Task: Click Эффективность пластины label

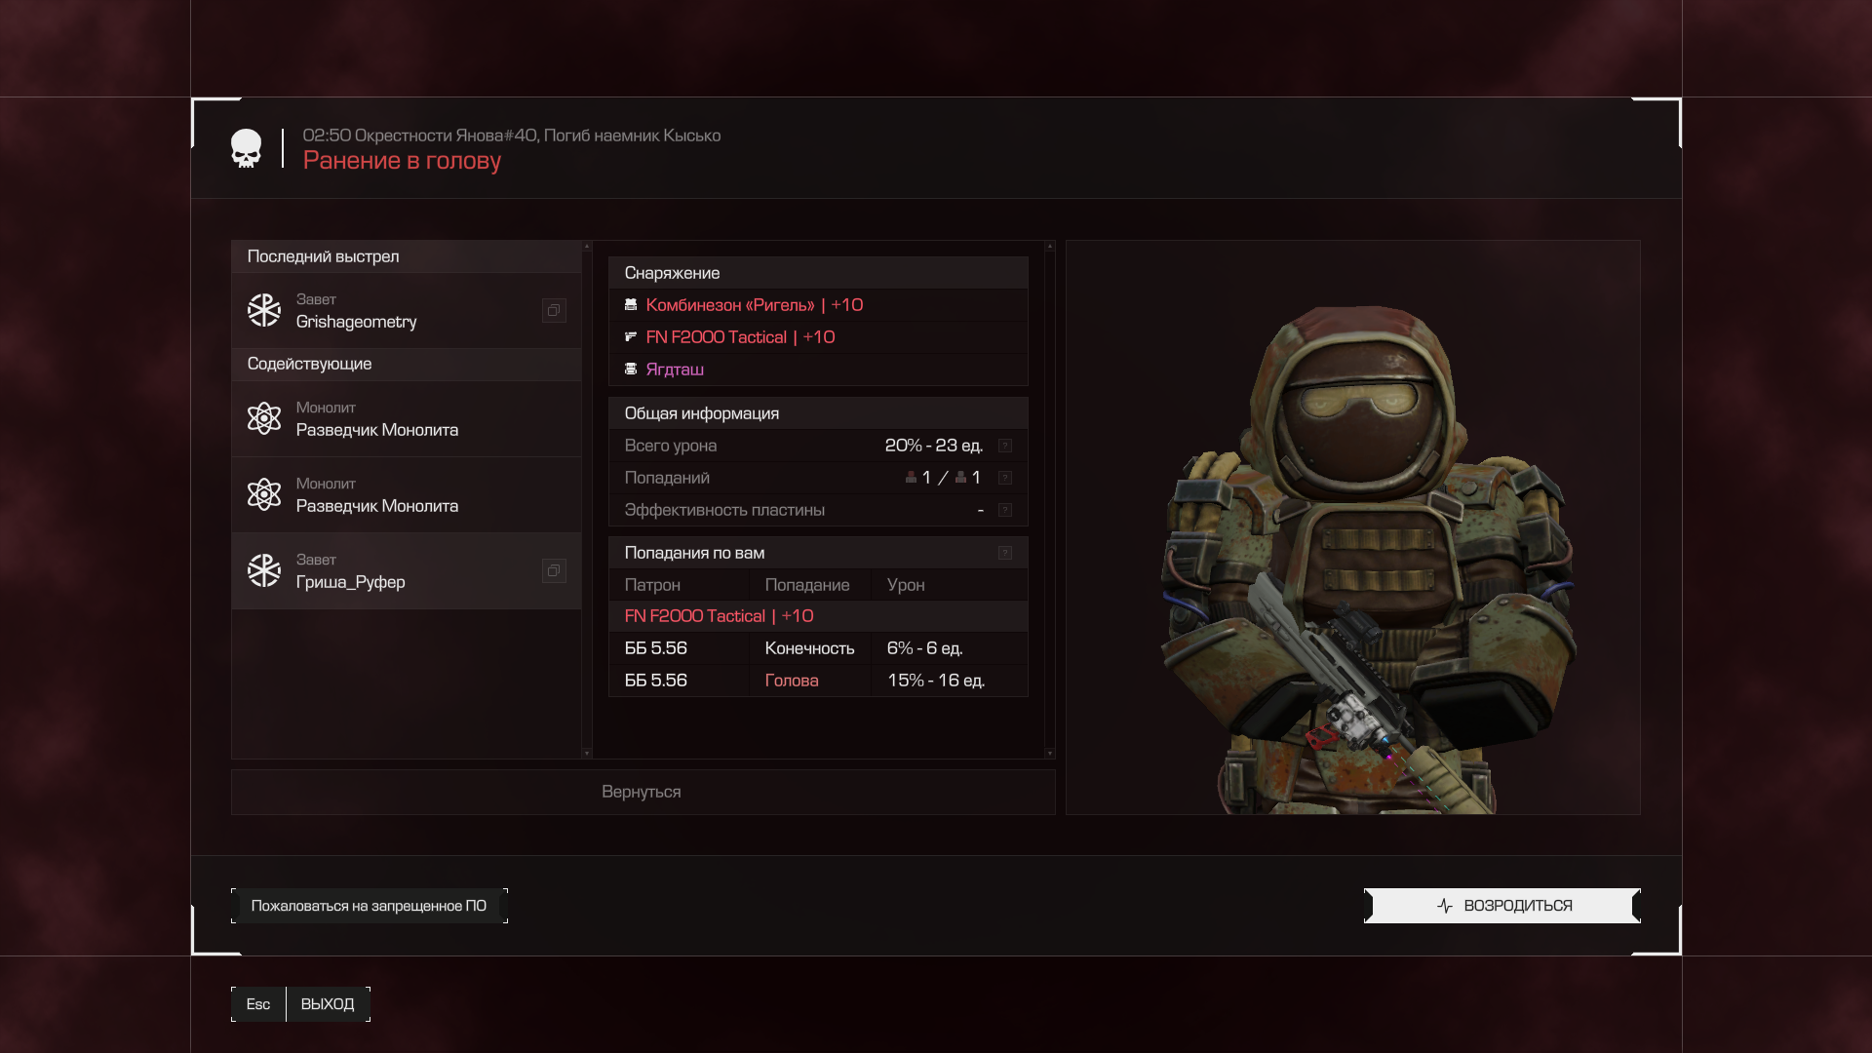Action: 724,510
